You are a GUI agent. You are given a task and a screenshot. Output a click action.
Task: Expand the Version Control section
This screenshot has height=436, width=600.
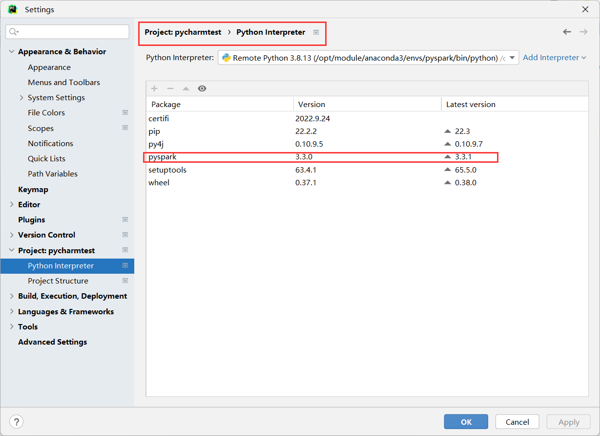(x=12, y=235)
